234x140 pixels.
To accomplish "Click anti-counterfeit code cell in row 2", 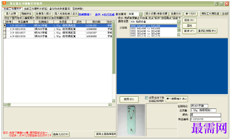I will (x=96, y=29).
